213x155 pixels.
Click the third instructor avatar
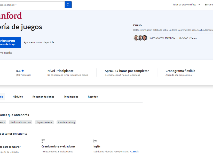(x=145, y=38)
